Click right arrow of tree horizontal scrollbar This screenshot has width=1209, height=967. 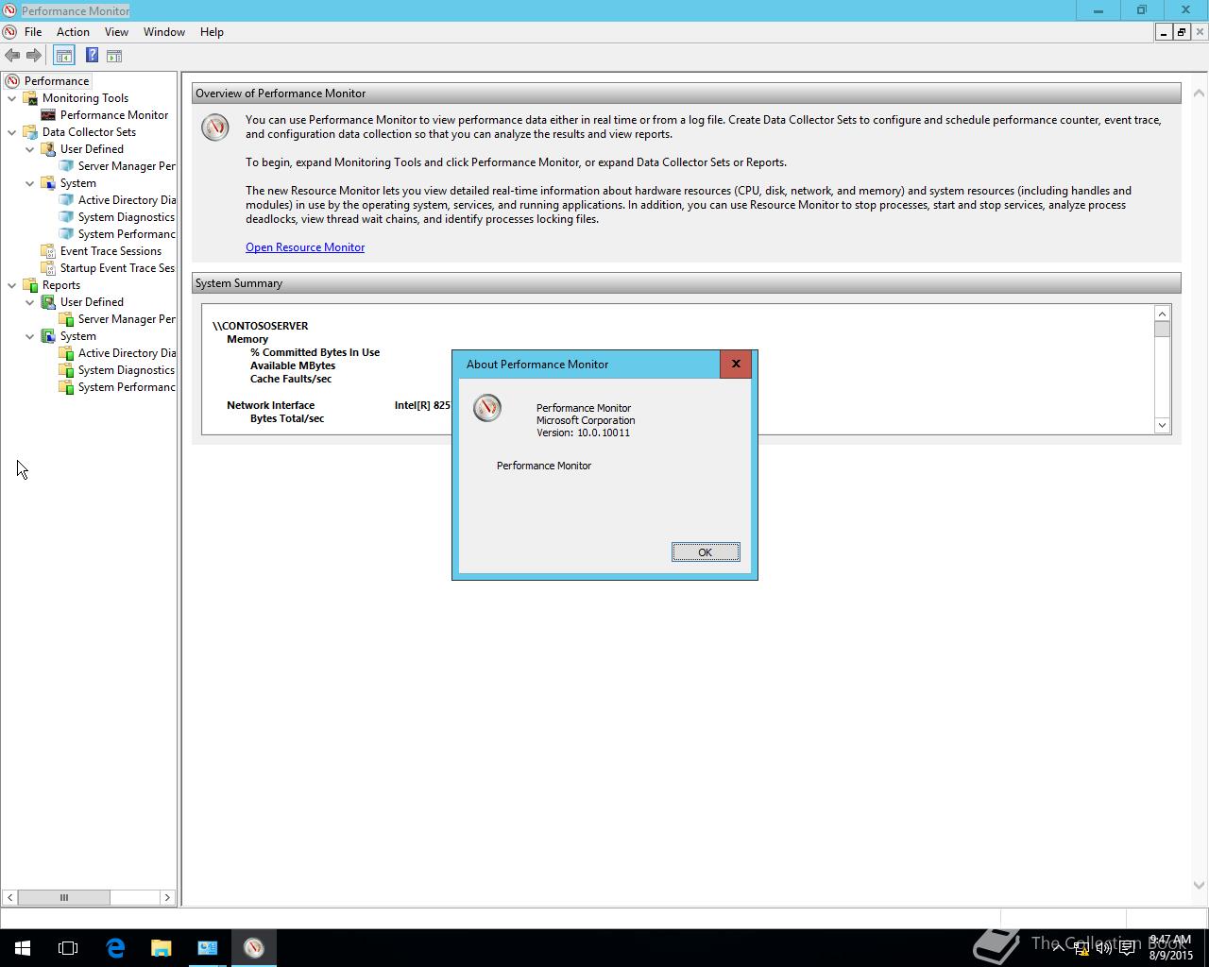(167, 897)
